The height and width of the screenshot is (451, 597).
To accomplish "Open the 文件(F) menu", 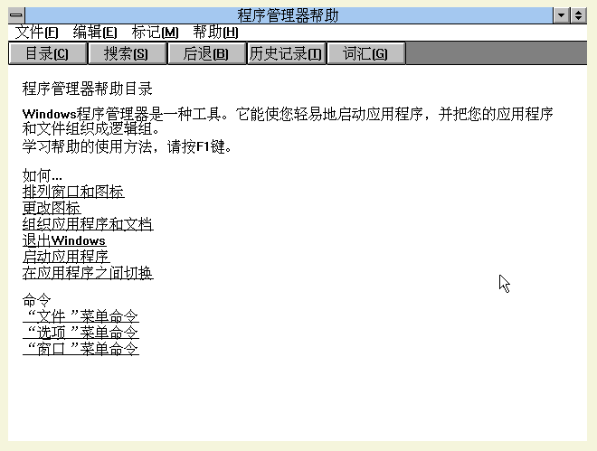I will (x=37, y=33).
